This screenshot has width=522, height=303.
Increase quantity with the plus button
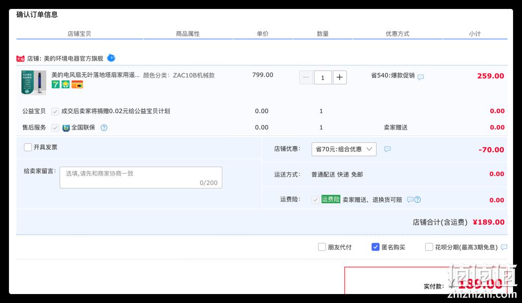[x=339, y=77]
